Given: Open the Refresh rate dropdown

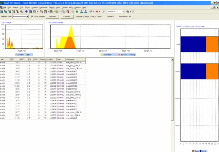Looking at the screenshot, I should [x=27, y=17].
